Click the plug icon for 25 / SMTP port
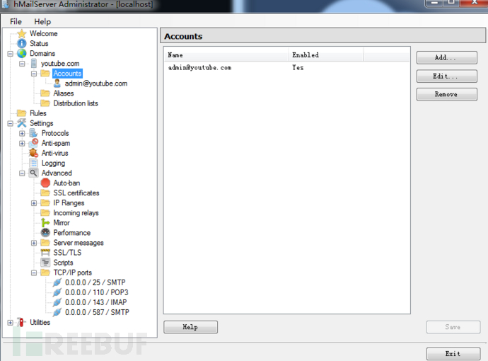488x361 pixels. point(57,282)
